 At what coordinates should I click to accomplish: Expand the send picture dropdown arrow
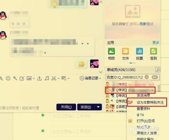[x=34, y=78]
